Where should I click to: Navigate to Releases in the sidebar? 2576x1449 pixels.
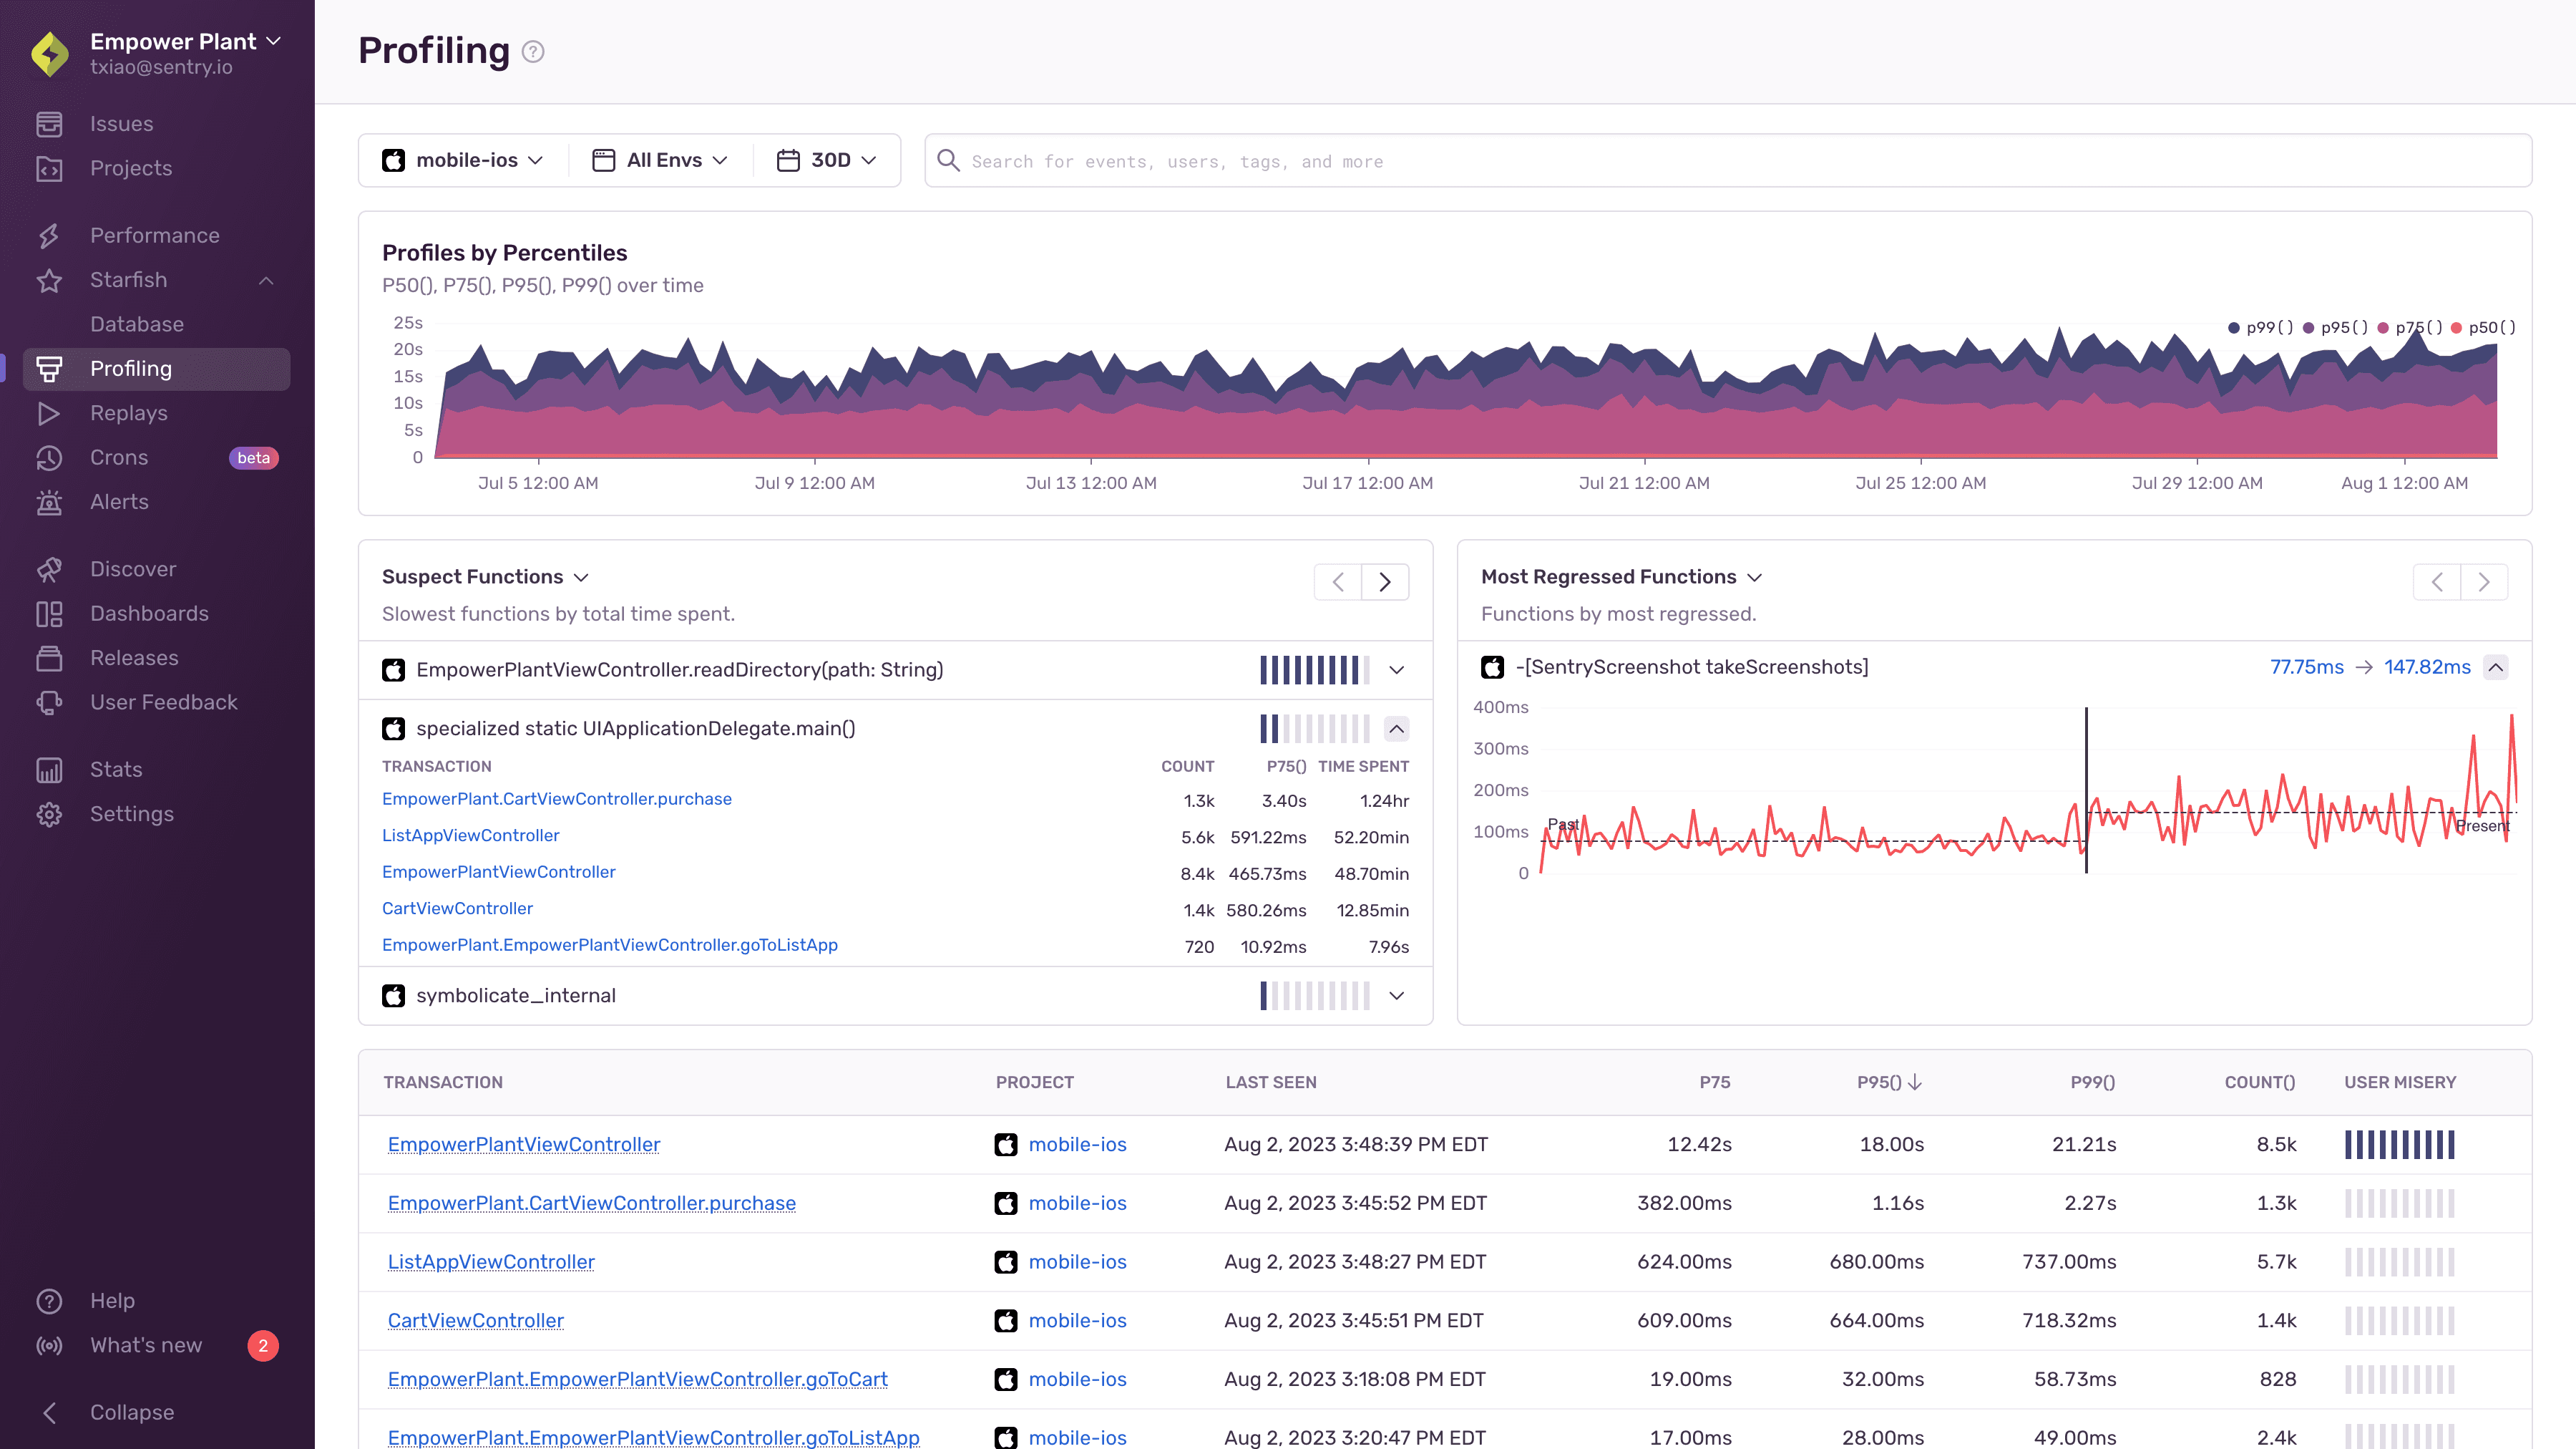(50, 657)
